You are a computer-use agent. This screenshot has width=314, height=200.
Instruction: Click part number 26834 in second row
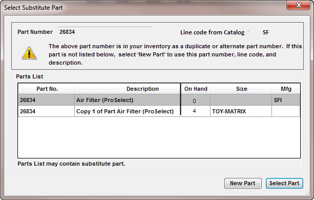[x=28, y=111]
